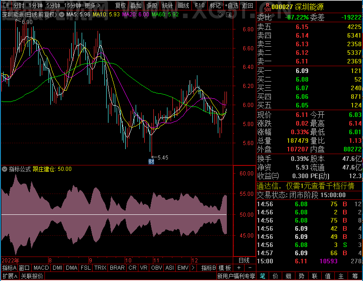363x281 pixels.
Task: Switch indicator to VR
Action: pyautogui.click(x=143, y=268)
